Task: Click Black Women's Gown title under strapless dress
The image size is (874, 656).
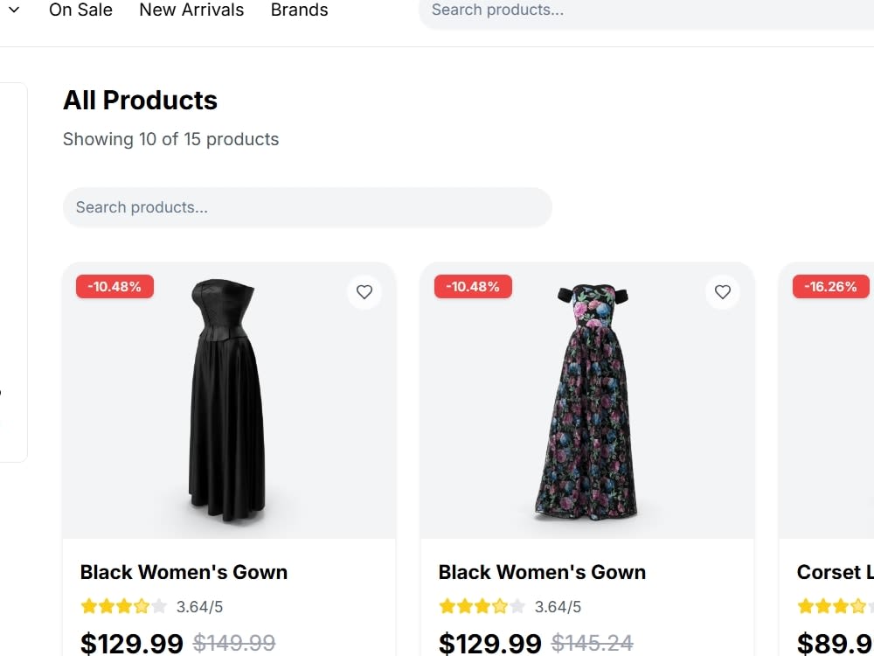Action: coord(184,572)
